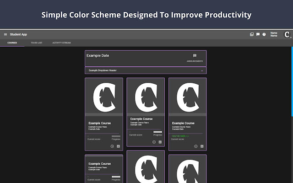Click progress bar on first-row middle card
Image resolution: width=293 pixels, height=183 pixels.
[x=157, y=132]
